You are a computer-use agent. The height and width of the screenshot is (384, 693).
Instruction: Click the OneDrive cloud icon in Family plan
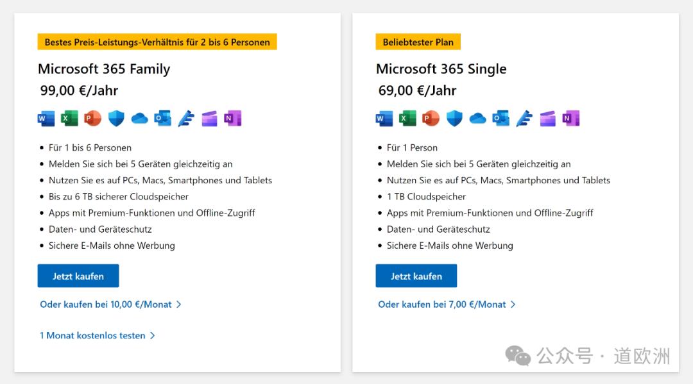pos(140,119)
